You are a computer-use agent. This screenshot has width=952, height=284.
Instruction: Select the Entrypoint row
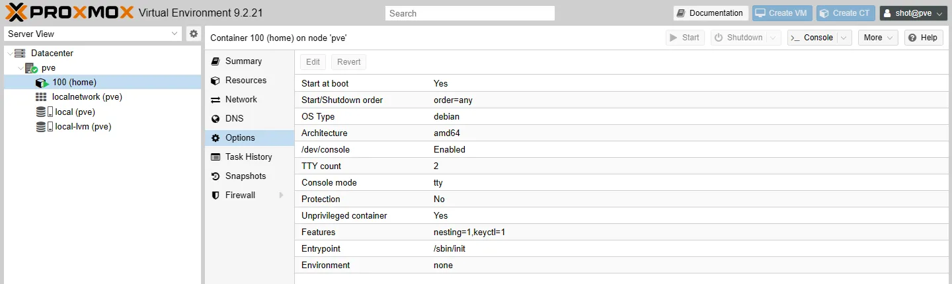click(x=621, y=249)
